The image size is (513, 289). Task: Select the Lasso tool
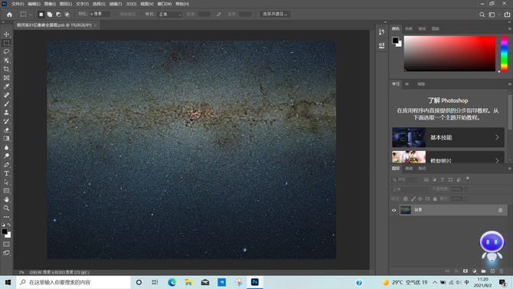point(6,52)
